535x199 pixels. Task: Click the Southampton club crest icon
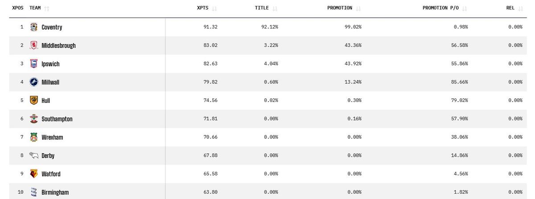pos(34,119)
